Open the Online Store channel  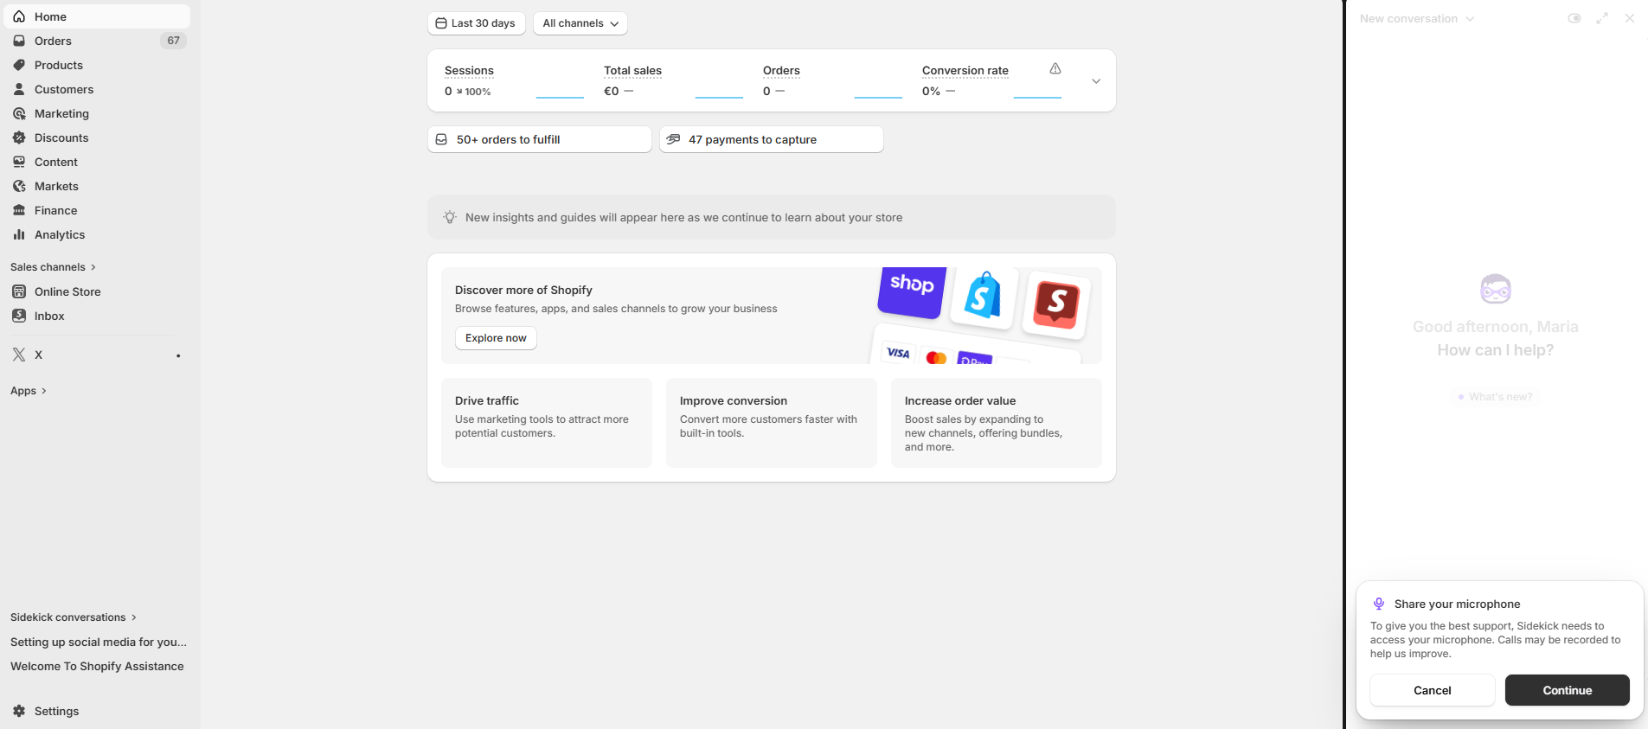97,291
